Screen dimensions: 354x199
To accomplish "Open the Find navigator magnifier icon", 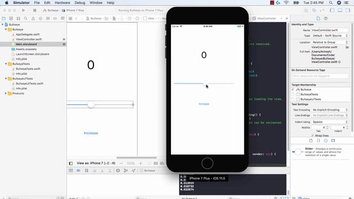I will (x=26, y=18).
